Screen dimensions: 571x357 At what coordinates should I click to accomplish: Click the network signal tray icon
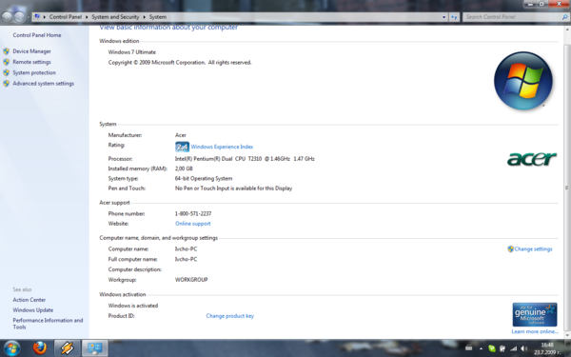click(x=514, y=348)
